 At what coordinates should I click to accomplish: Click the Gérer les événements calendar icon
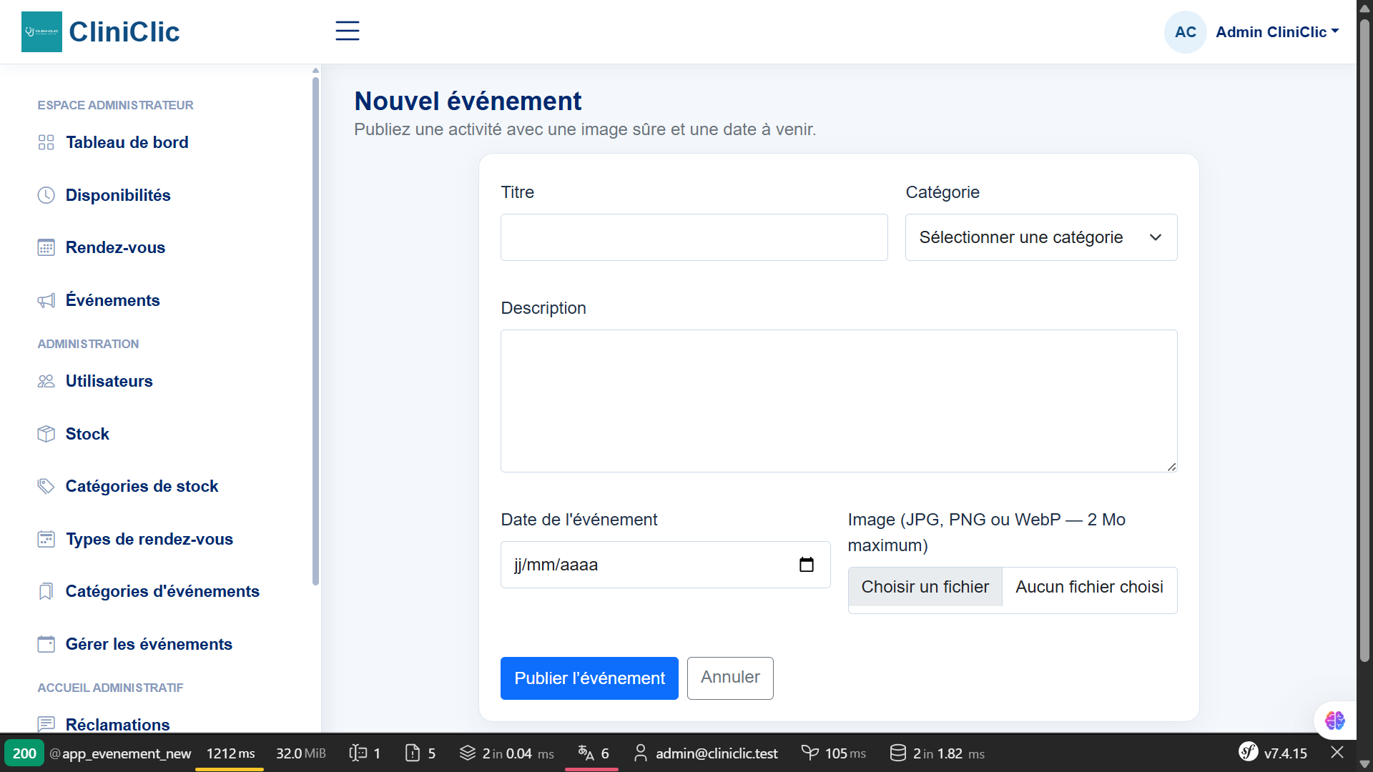coord(46,644)
